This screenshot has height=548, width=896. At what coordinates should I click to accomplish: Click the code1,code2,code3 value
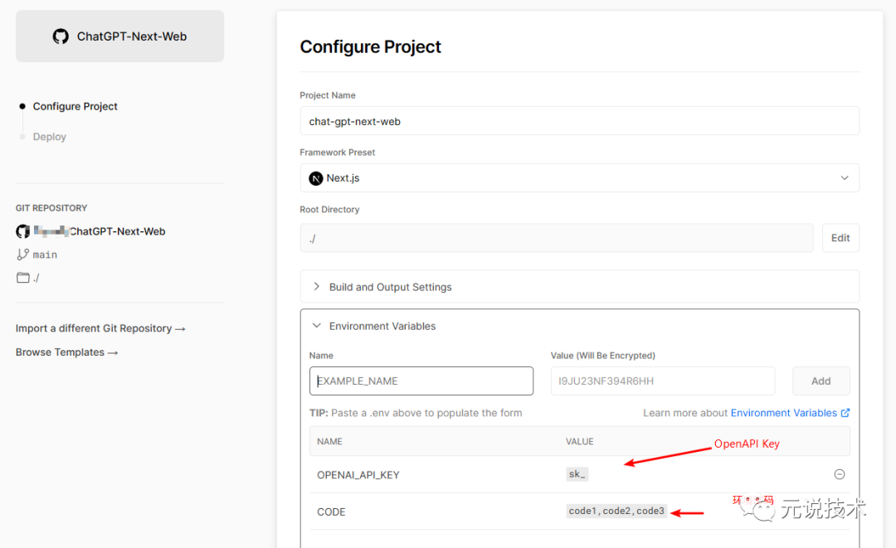[616, 511]
